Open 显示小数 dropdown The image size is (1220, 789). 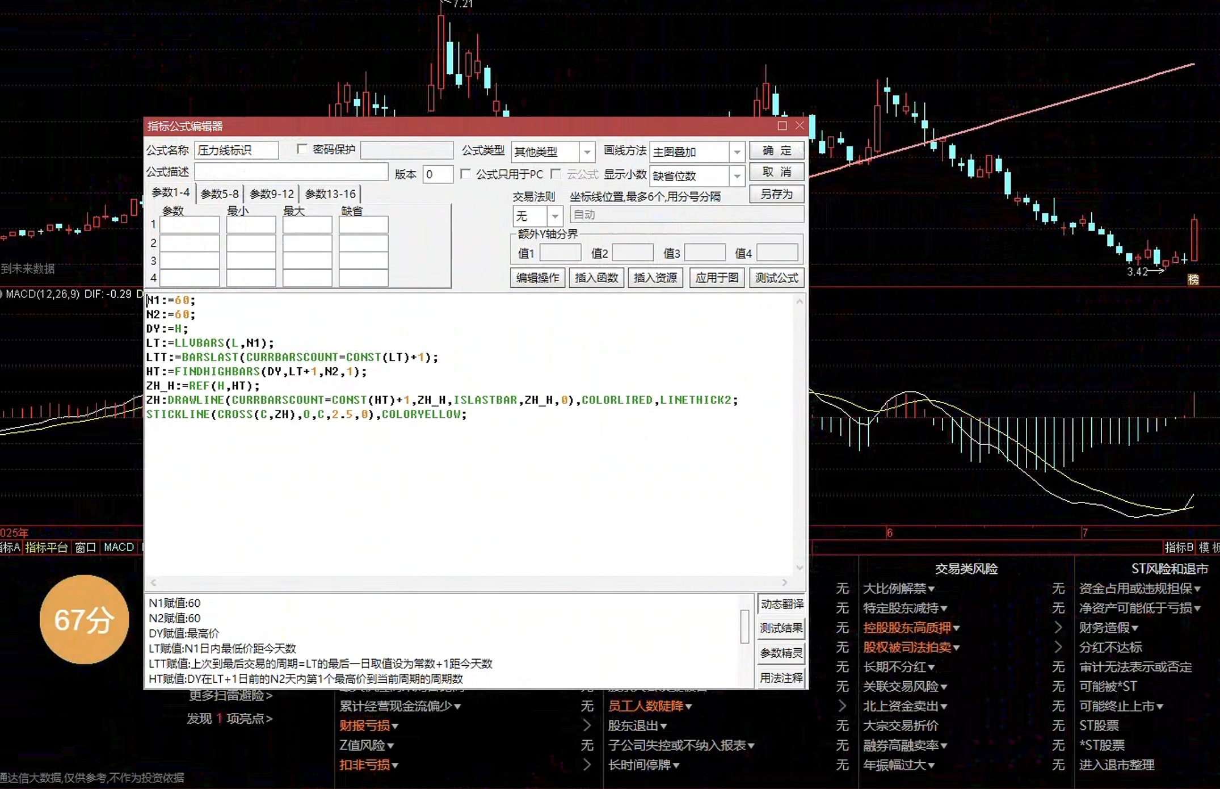[x=737, y=176]
